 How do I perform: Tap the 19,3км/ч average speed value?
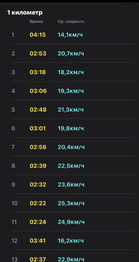coord(71,91)
